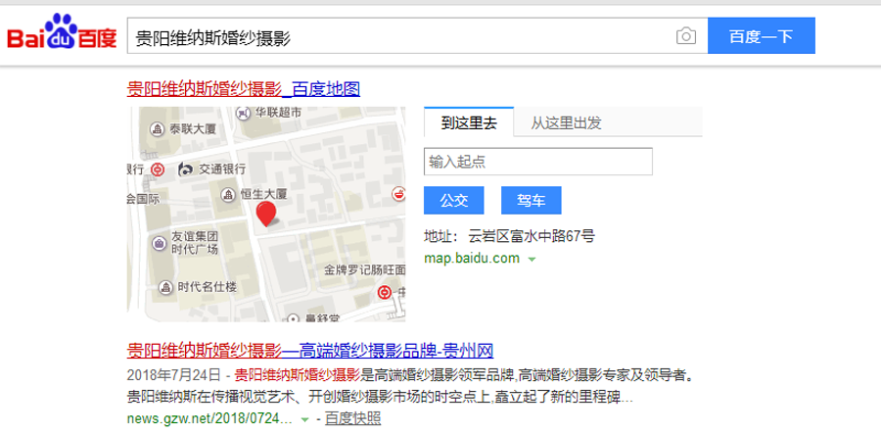Click the red location pin on map
Image resolution: width=881 pixels, height=434 pixels.
(x=265, y=215)
